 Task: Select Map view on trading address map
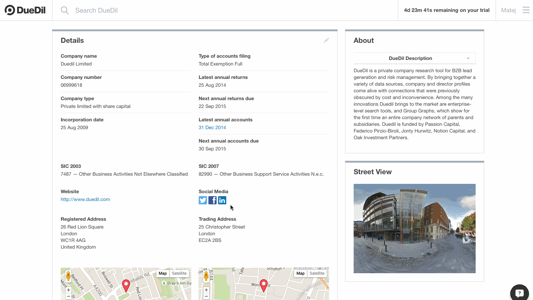pos(301,274)
